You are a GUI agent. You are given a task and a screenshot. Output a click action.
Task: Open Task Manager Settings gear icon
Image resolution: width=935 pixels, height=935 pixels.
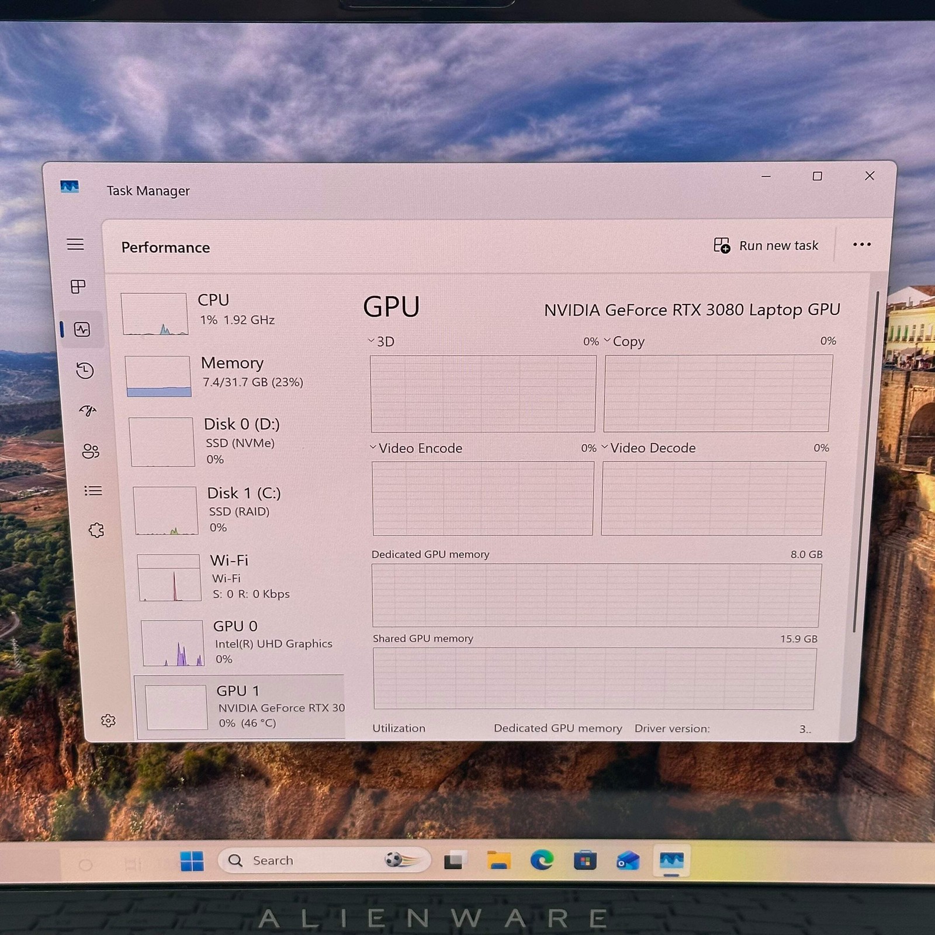tap(108, 721)
